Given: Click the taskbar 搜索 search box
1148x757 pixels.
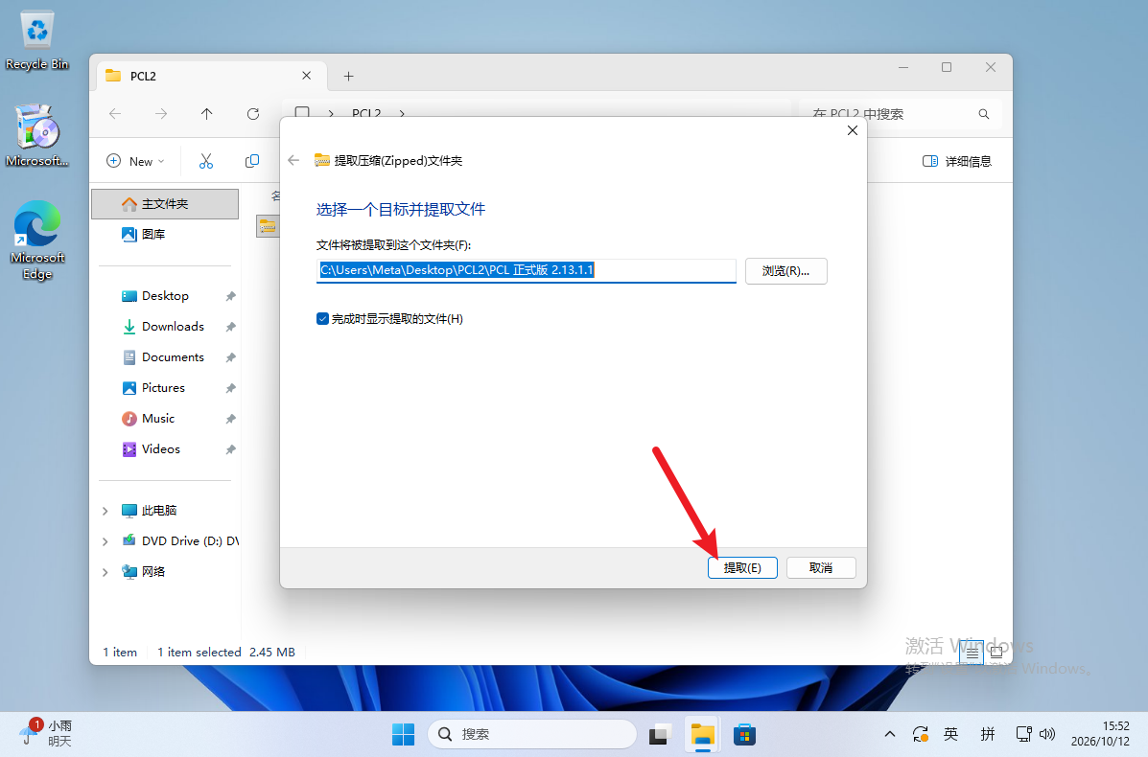Looking at the screenshot, I should [x=531, y=734].
